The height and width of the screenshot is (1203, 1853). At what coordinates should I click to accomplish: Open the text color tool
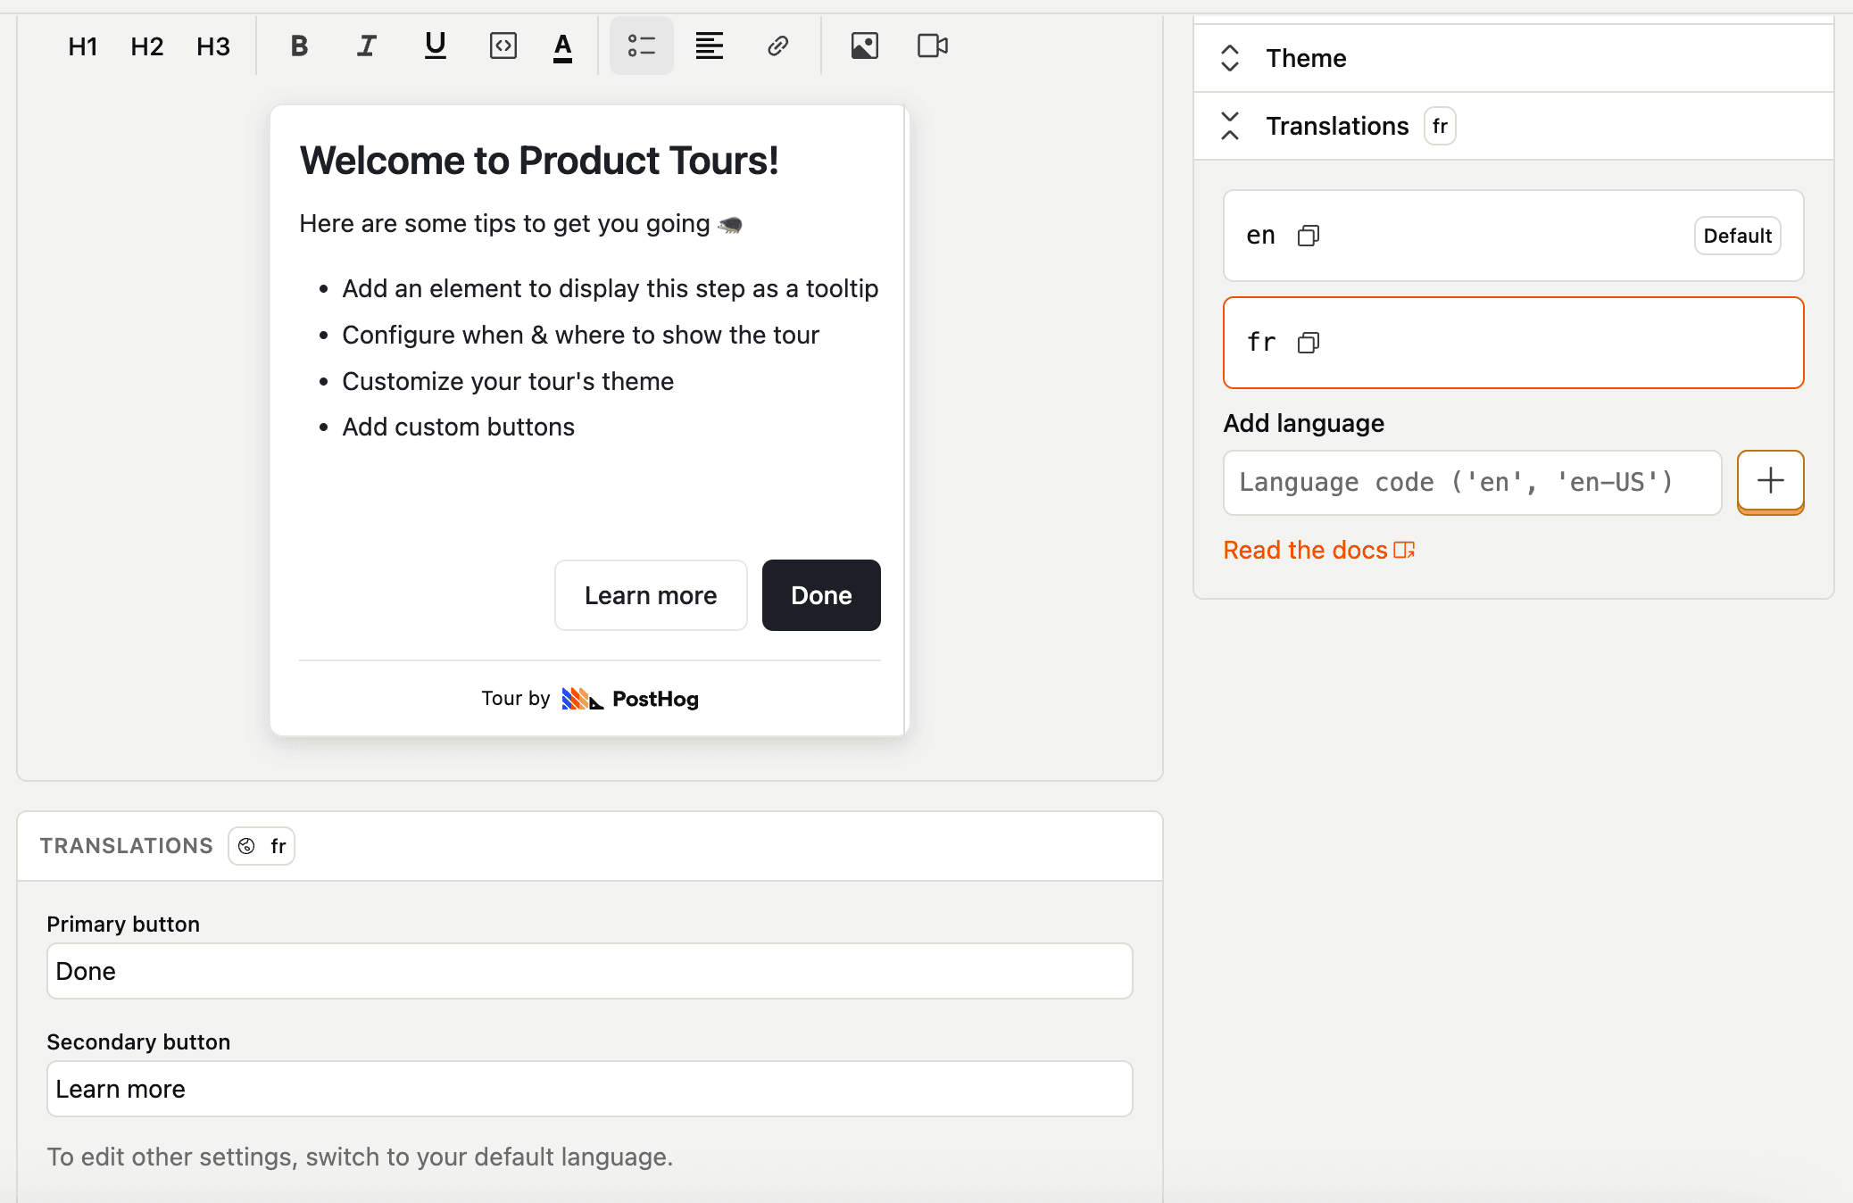click(562, 46)
